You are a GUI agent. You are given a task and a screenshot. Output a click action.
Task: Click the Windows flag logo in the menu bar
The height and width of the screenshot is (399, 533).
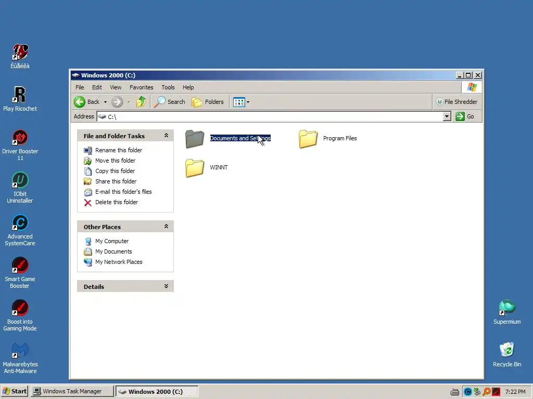(472, 87)
